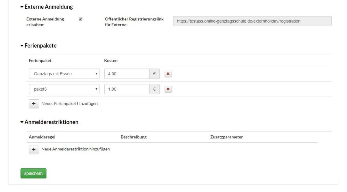
Task: Click the cost field showing 4,00
Action: point(127,74)
